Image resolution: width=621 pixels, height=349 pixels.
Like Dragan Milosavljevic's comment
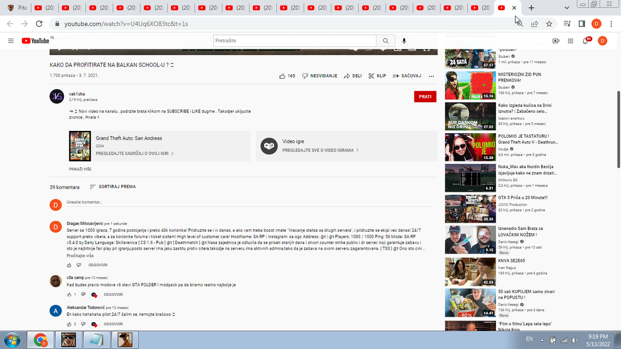(x=69, y=265)
